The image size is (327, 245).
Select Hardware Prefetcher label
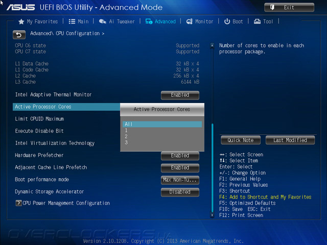(39, 155)
